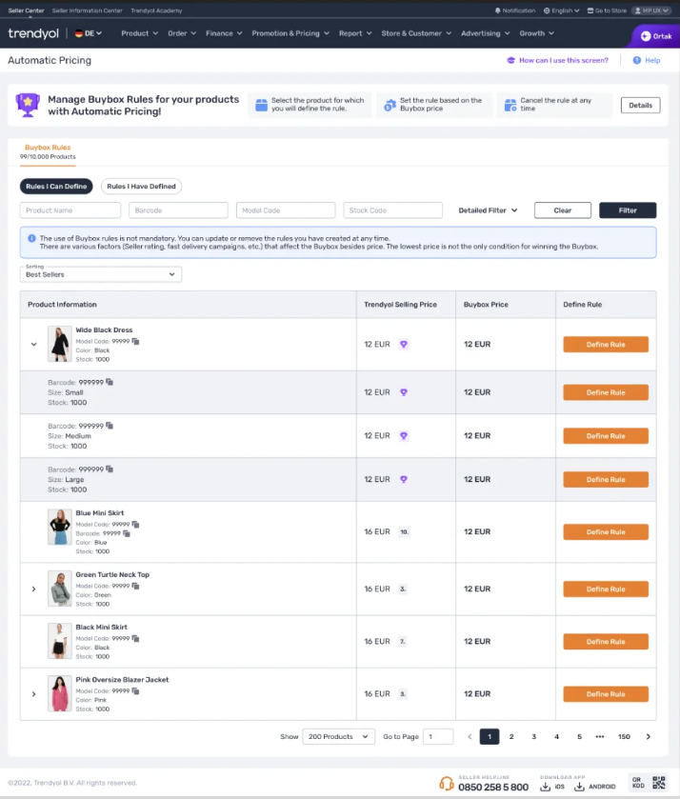Click the Filter button
Image resolution: width=680 pixels, height=799 pixels.
pyautogui.click(x=628, y=210)
